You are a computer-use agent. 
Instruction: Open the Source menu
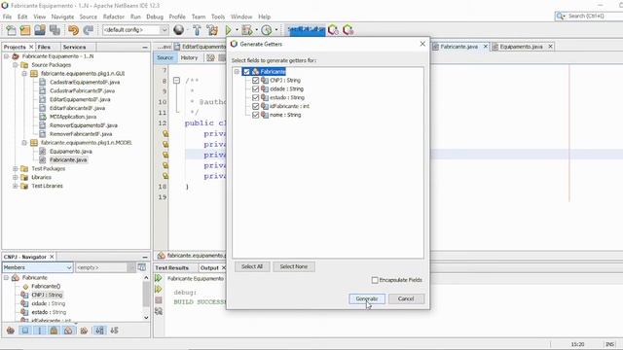[x=89, y=17]
